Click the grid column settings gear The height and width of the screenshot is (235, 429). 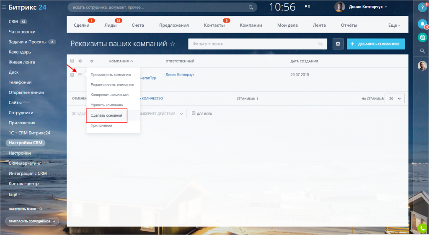[x=80, y=61]
